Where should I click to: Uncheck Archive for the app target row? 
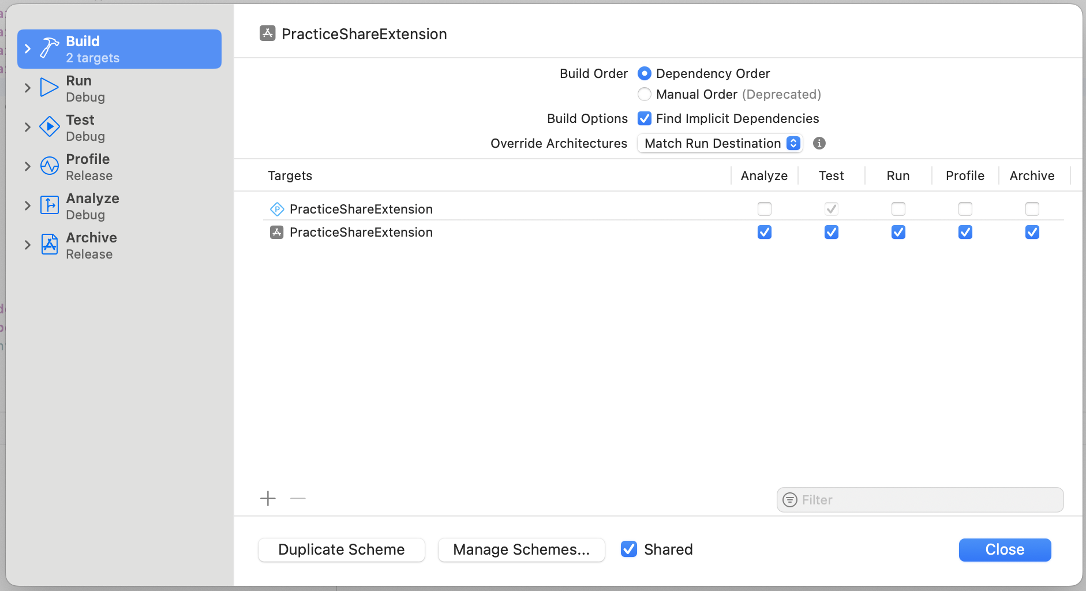(1032, 232)
